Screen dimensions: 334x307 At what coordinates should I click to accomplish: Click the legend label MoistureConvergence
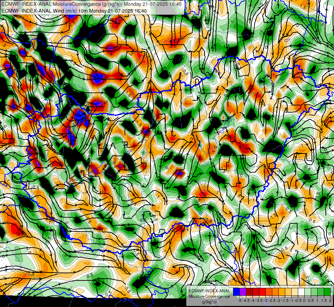coord(209,296)
